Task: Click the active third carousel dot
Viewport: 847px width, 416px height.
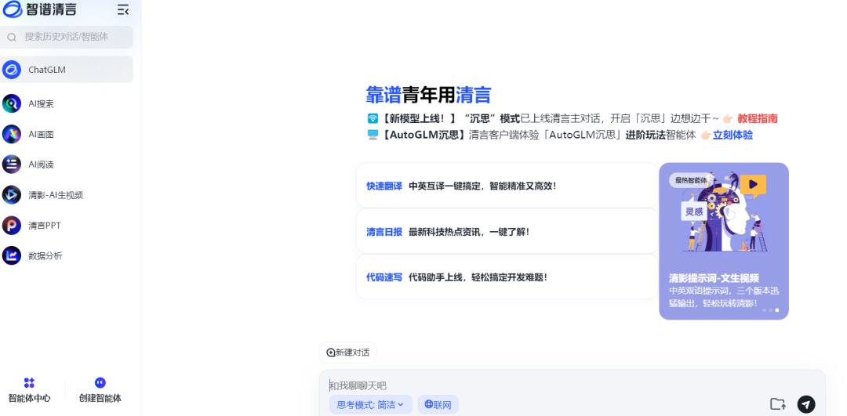Action: click(x=777, y=310)
